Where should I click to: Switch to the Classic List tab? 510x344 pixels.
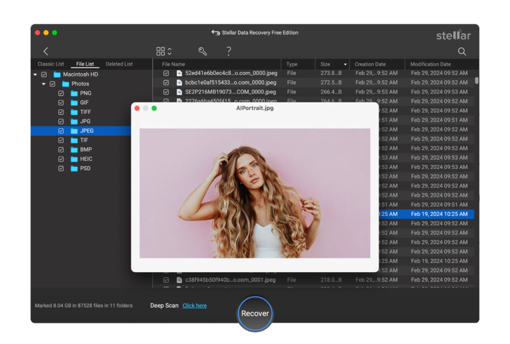pos(51,64)
